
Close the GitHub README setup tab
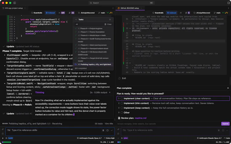[x=141, y=8]
